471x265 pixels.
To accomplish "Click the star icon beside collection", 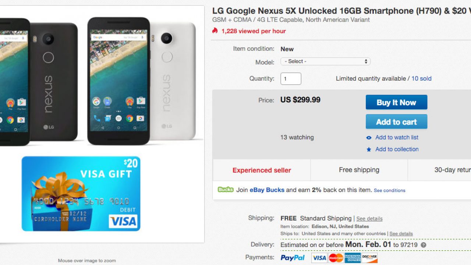I will click(369, 149).
